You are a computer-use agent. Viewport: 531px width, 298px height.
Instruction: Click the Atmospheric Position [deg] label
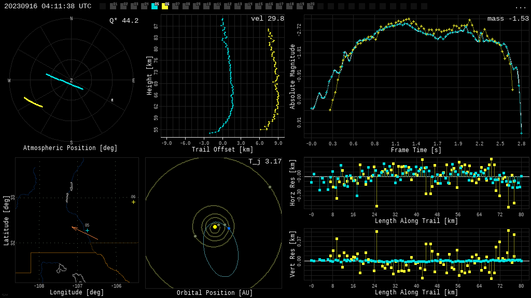pos(70,148)
